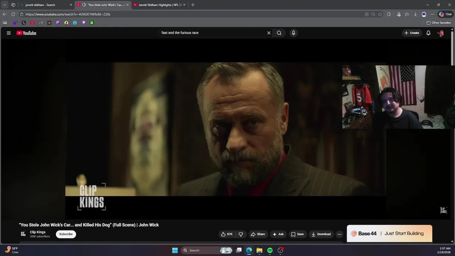Subscribe to Clip Kings channel
455x256 pixels.
pos(66,234)
